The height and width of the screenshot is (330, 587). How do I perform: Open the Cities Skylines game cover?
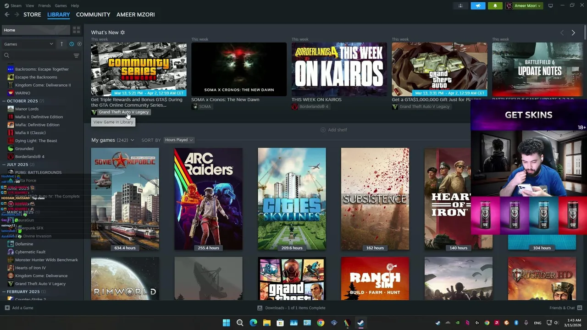click(x=292, y=199)
